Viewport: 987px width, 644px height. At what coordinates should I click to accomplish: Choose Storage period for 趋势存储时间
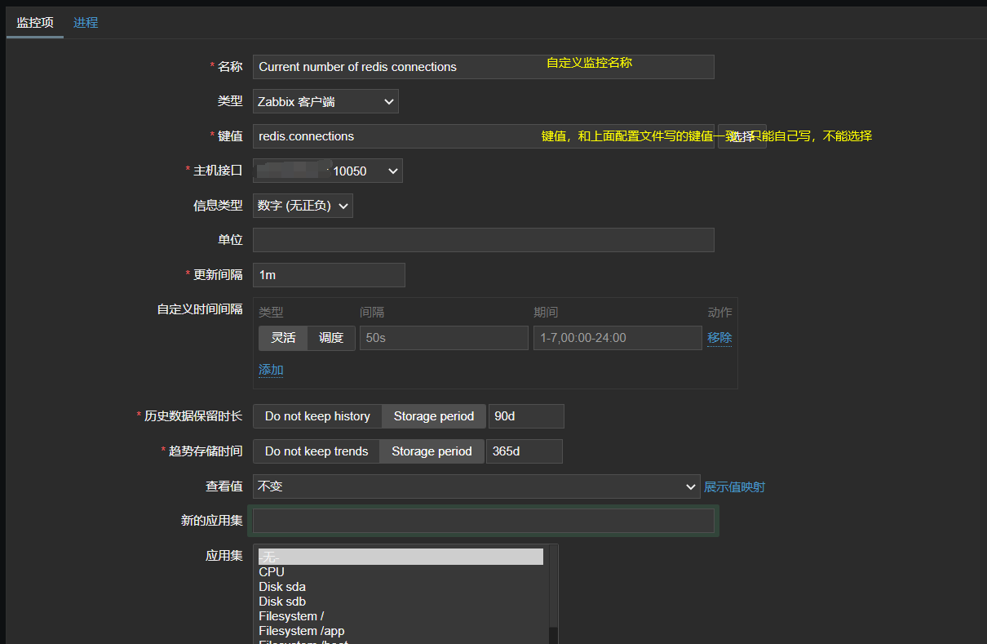pyautogui.click(x=432, y=451)
